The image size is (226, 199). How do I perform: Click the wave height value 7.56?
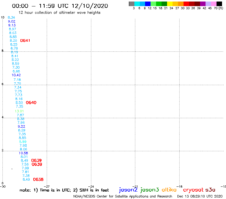(25, 164)
